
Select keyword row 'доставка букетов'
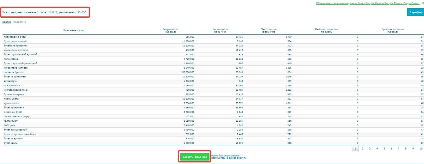tap(213, 72)
